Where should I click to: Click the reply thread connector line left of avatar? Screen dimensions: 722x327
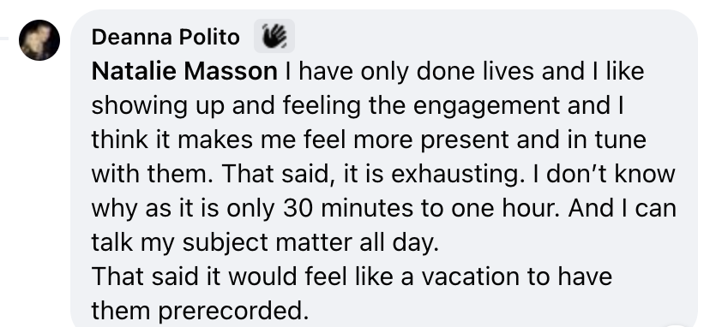(x=4, y=39)
